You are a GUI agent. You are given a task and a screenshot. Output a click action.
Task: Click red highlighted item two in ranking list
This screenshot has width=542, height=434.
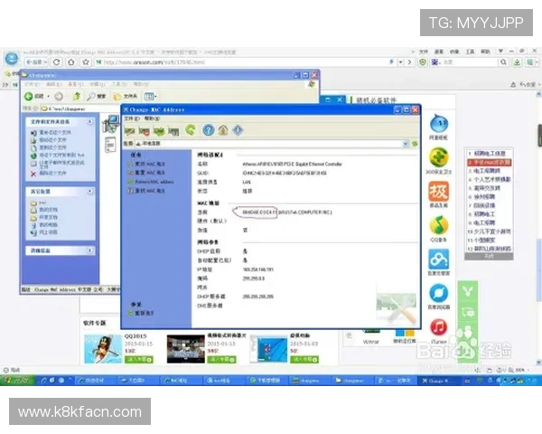pyautogui.click(x=489, y=162)
